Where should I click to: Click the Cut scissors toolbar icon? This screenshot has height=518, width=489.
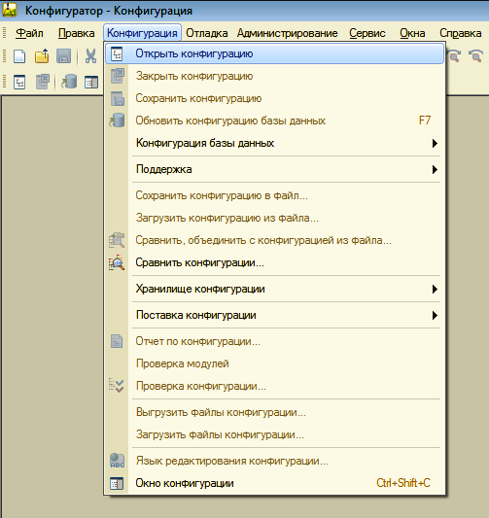tap(90, 55)
